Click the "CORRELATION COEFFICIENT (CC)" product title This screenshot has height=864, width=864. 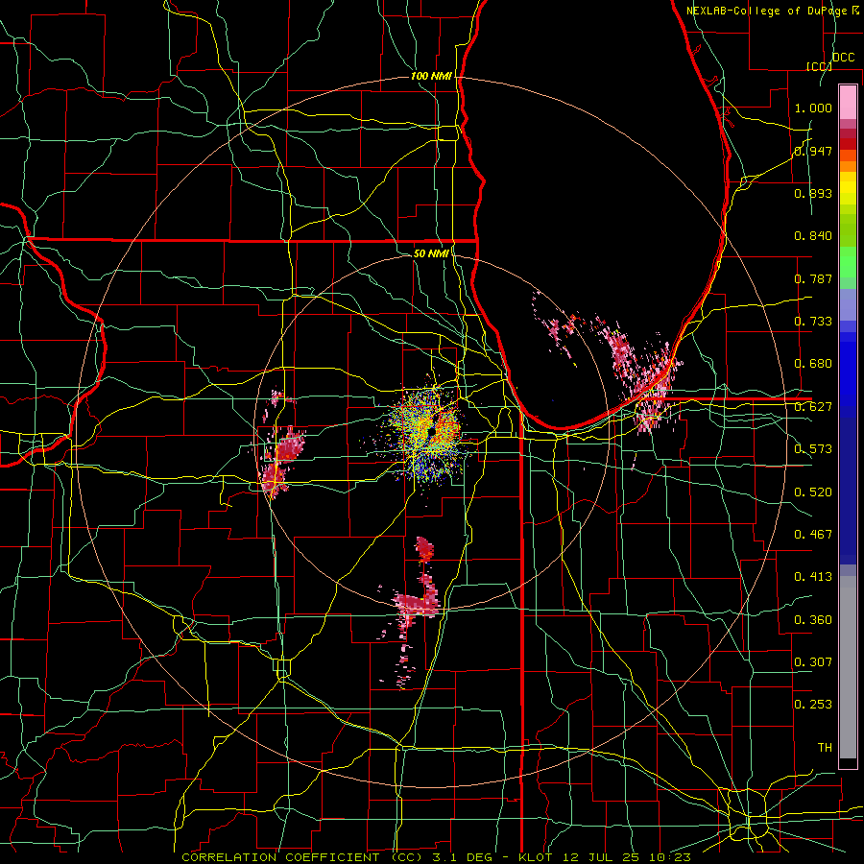coord(302,857)
